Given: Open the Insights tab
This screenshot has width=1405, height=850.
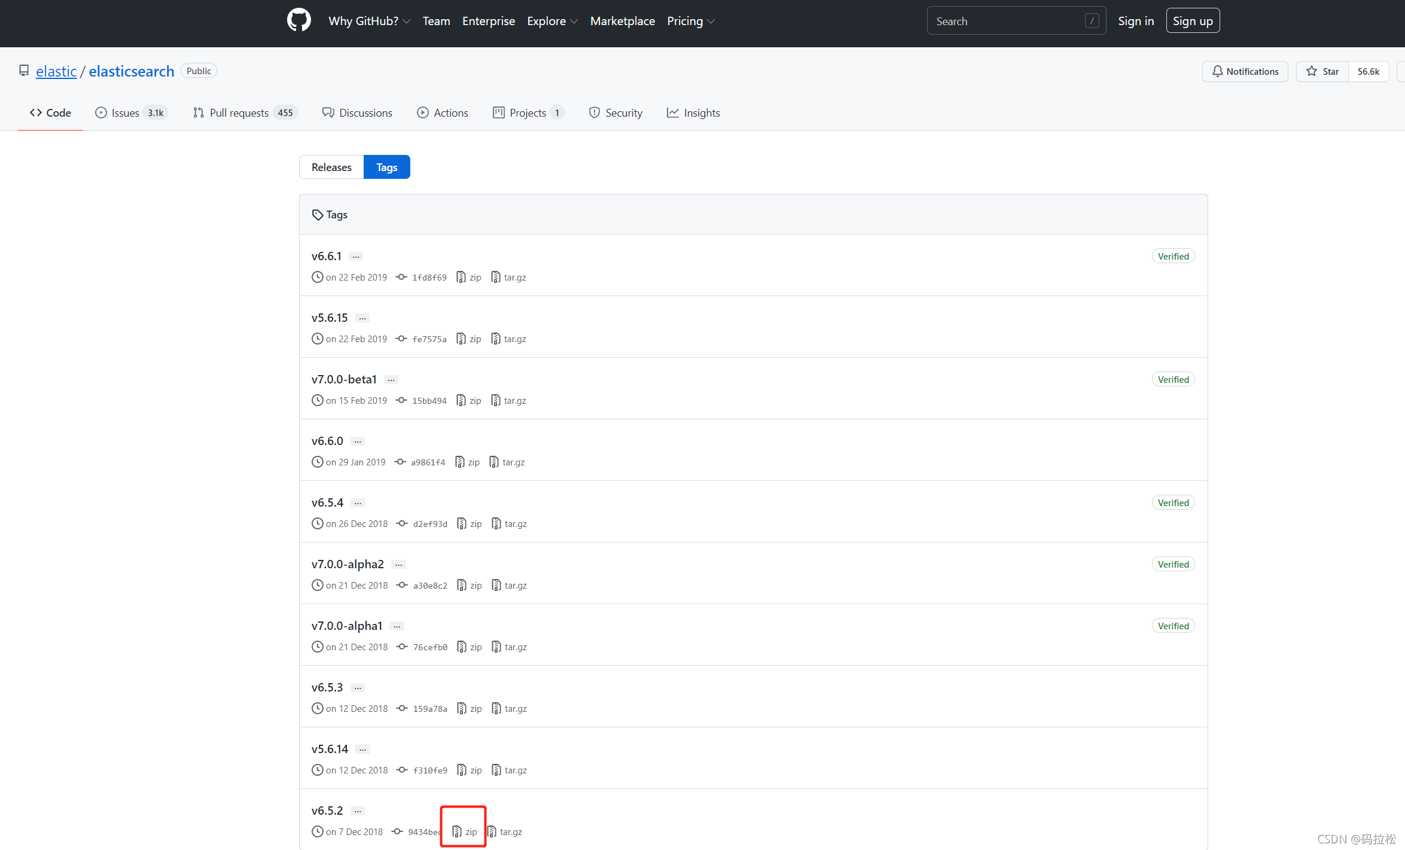Looking at the screenshot, I should click(x=693, y=112).
